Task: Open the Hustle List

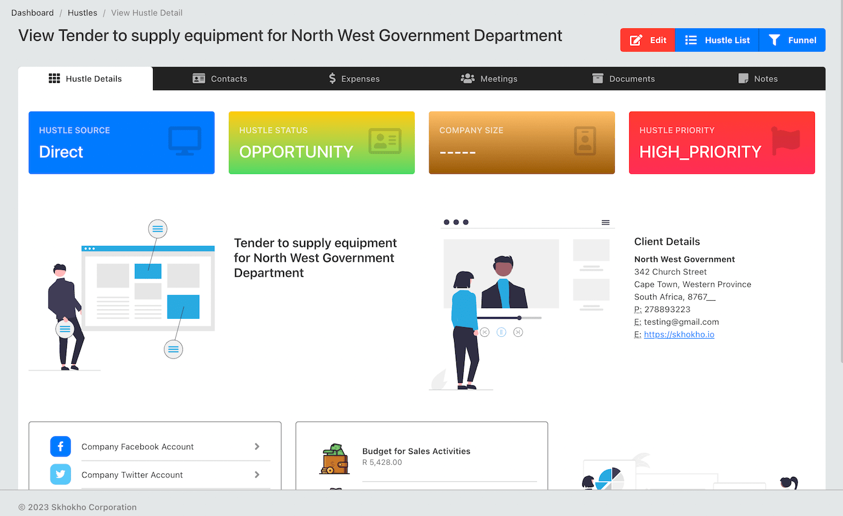Action: (717, 40)
